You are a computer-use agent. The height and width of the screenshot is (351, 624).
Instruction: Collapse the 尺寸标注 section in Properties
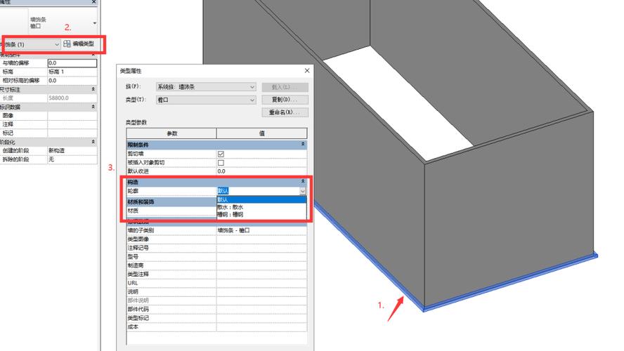[93, 89]
